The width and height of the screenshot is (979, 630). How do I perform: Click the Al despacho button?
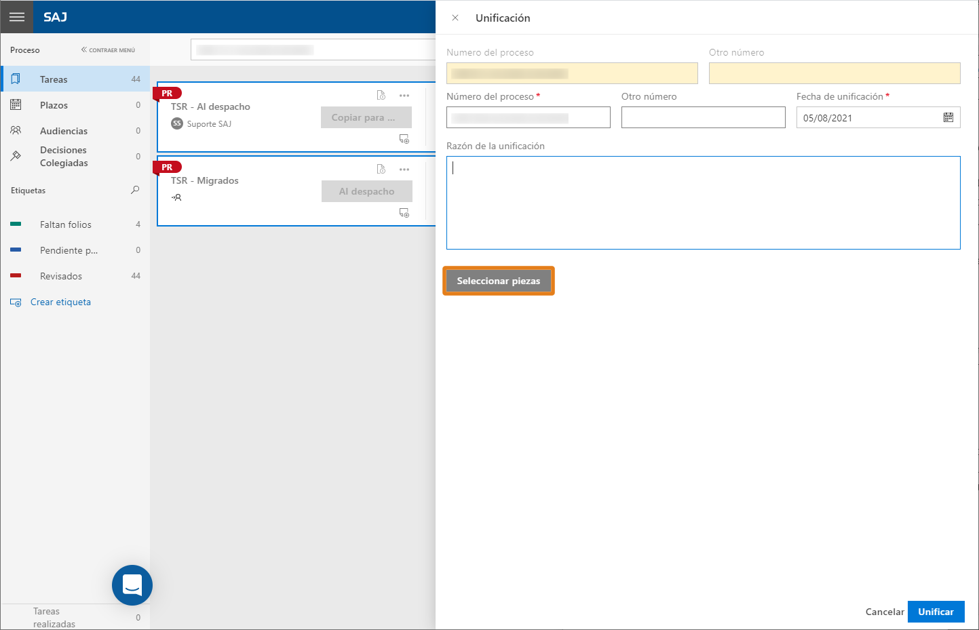click(x=367, y=191)
